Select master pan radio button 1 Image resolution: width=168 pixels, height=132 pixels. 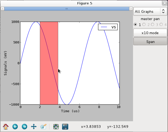click(x=135, y=24)
